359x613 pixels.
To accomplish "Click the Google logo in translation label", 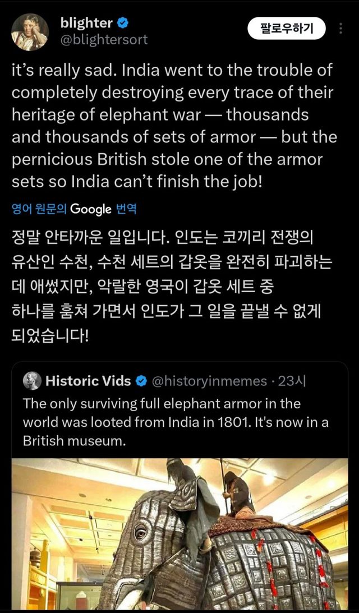I will tap(90, 209).
